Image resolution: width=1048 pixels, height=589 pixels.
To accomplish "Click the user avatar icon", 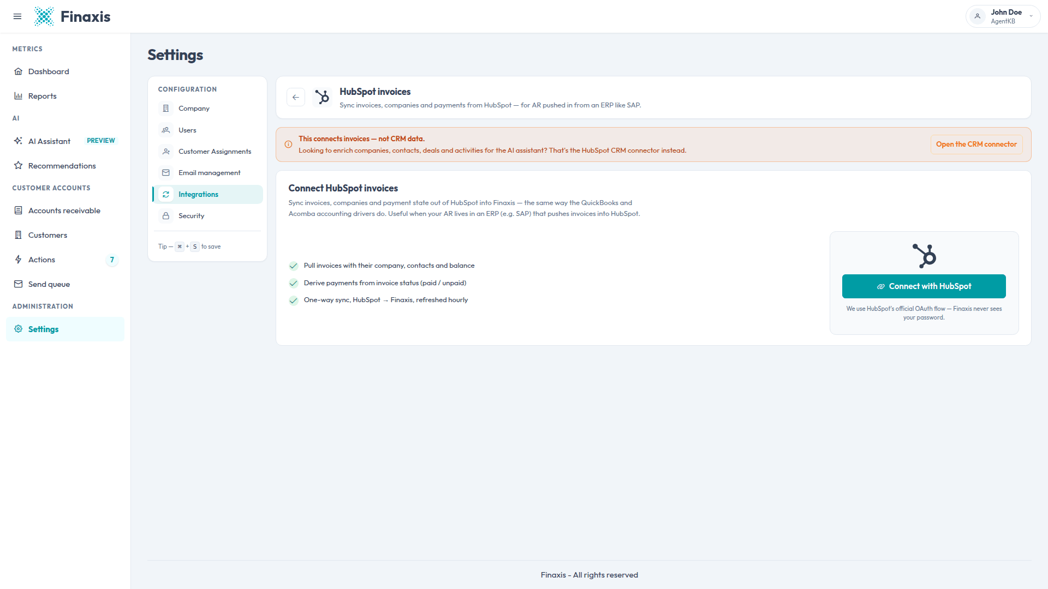I will 978,16.
